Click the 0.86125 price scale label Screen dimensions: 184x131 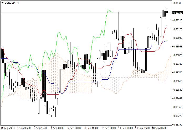pyautogui.click(x=178, y=29)
